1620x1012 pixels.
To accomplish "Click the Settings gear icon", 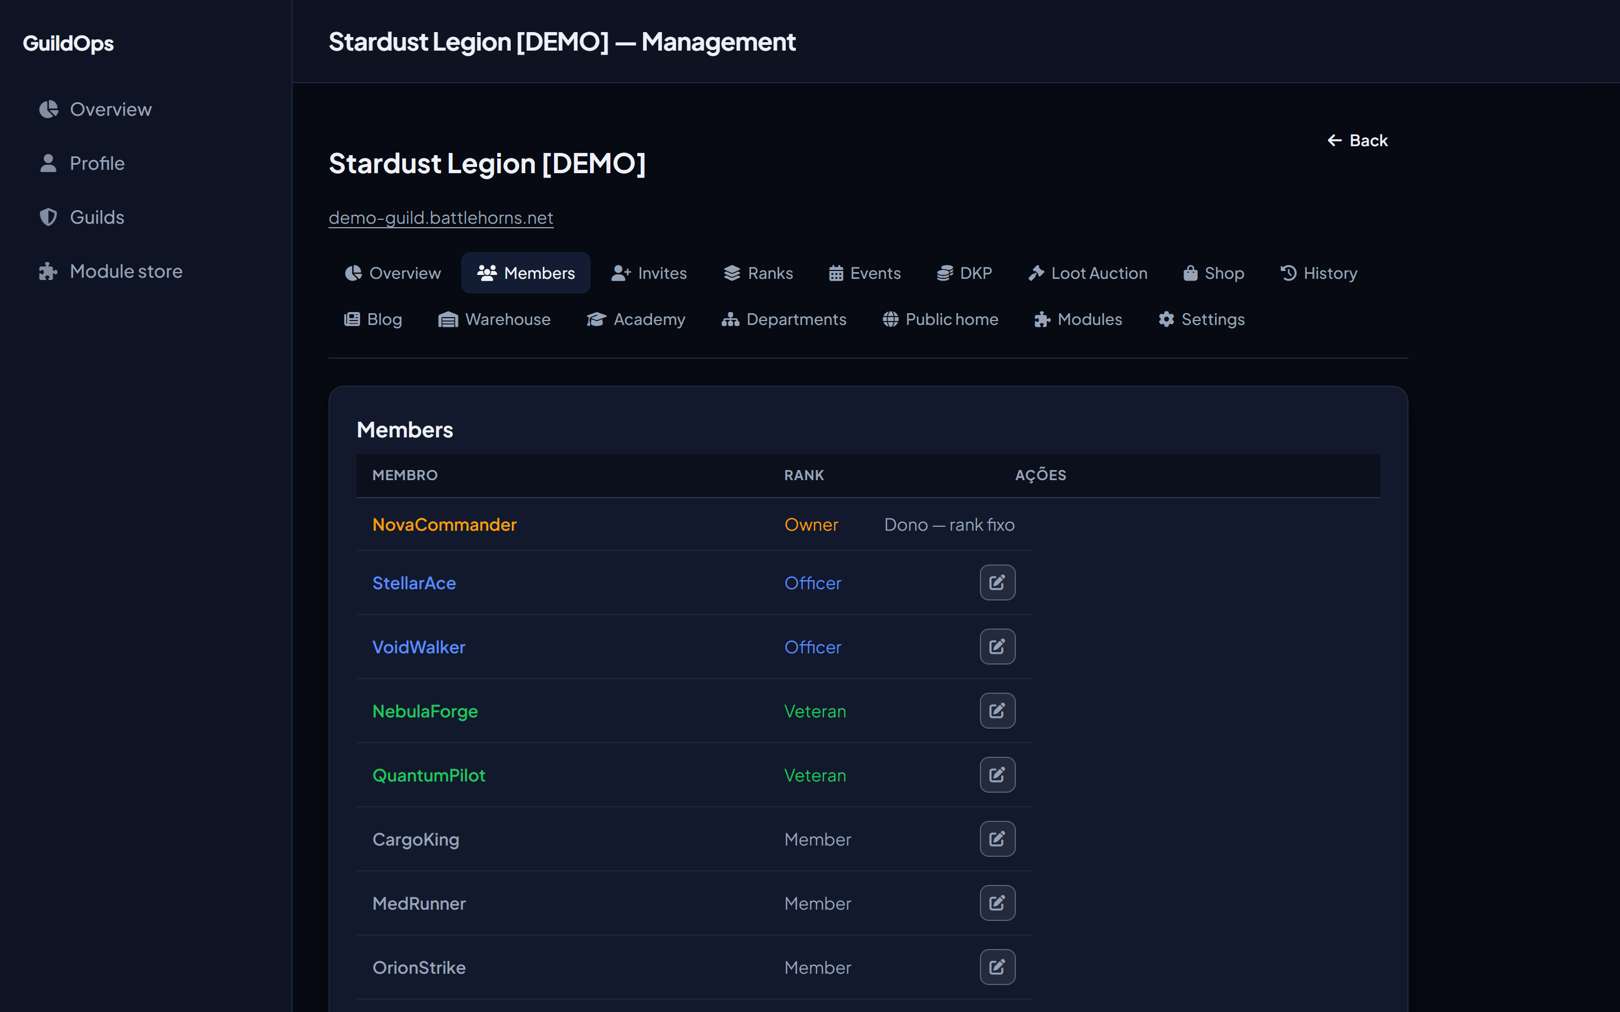I will 1166,319.
